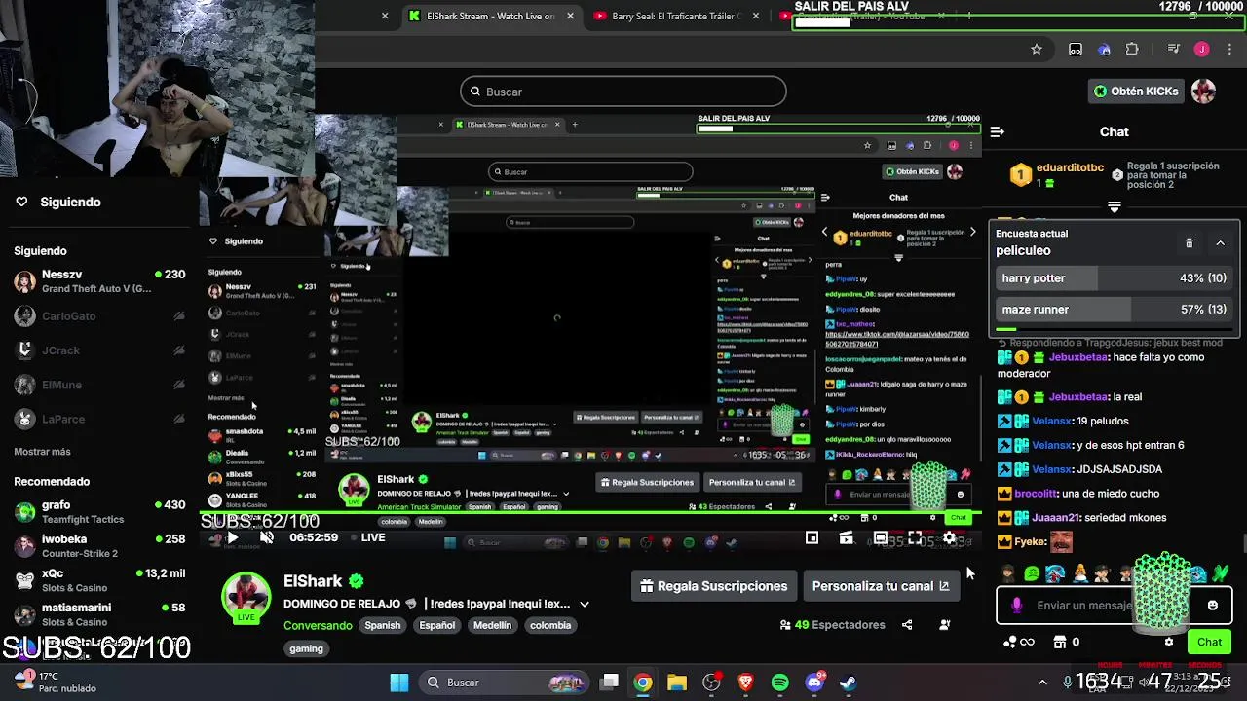Click Mostrar más under followed channels

tap(42, 452)
